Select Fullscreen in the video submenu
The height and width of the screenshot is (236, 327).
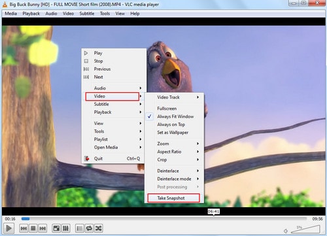(x=174, y=109)
